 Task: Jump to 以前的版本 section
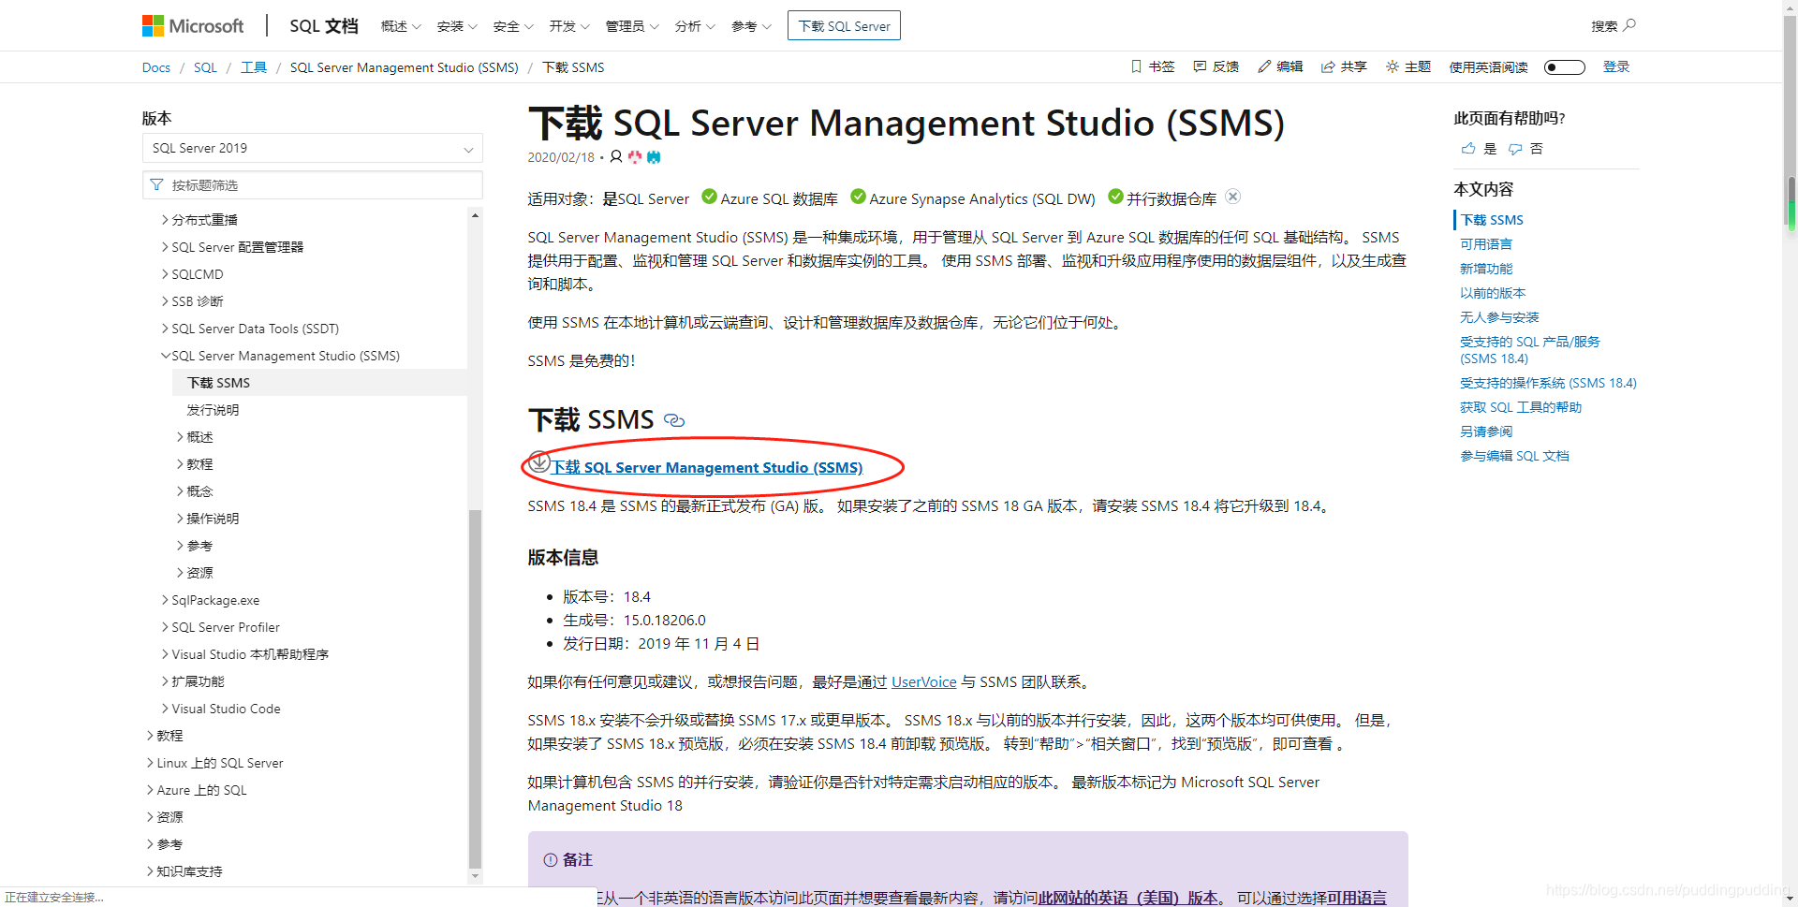tap(1492, 293)
